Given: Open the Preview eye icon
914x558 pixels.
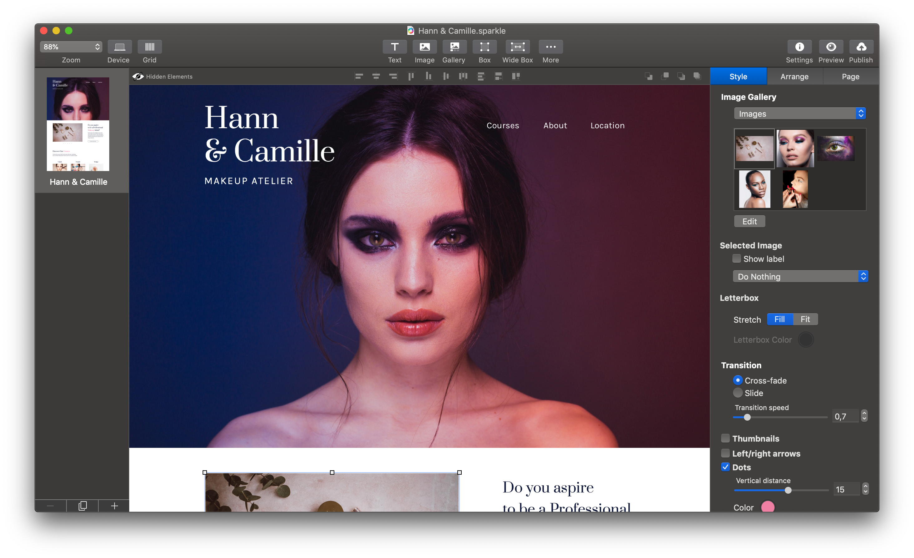Looking at the screenshot, I should (x=831, y=47).
